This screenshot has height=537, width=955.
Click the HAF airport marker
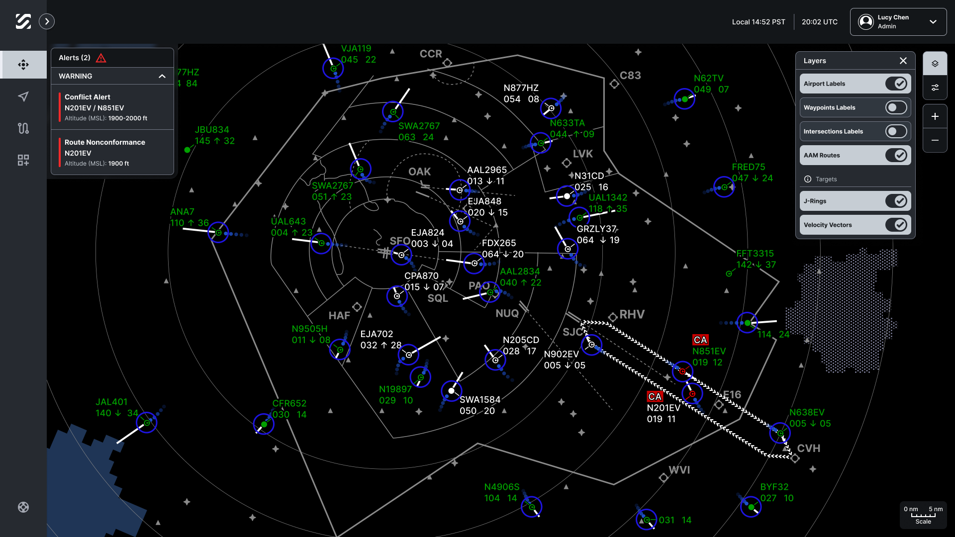(357, 307)
